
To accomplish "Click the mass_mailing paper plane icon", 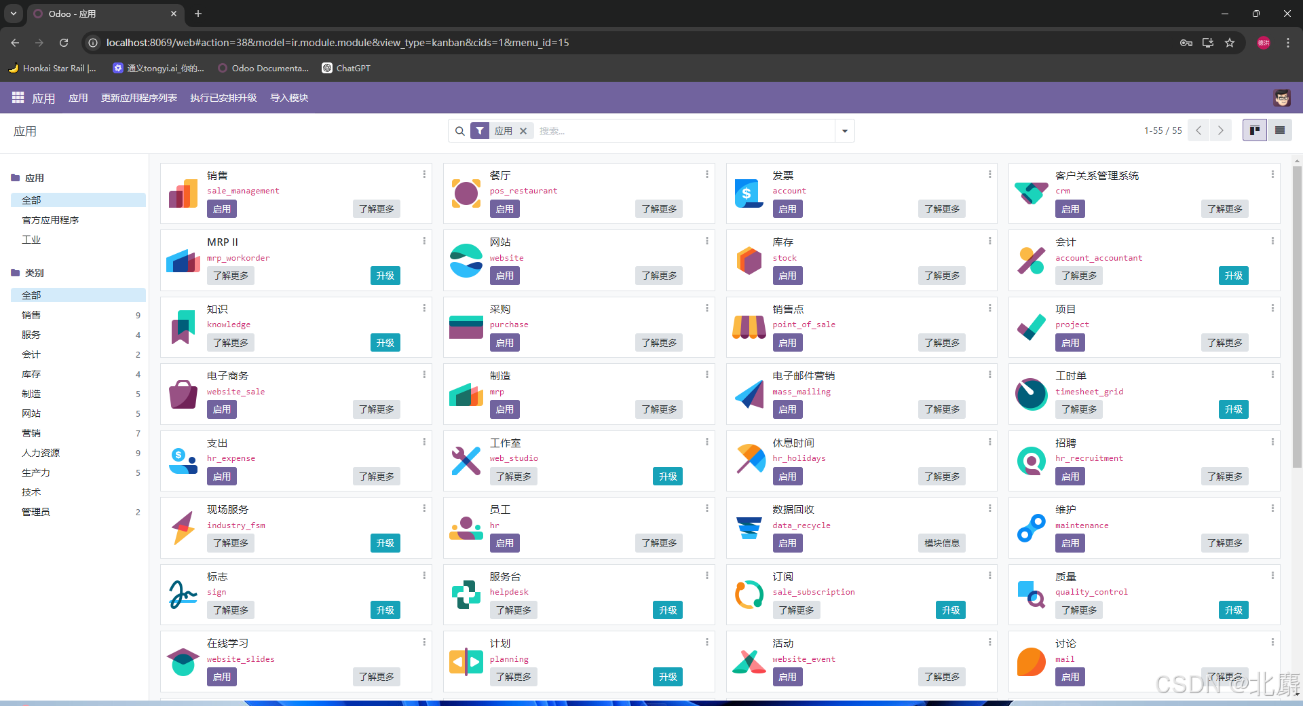I will click(x=749, y=394).
